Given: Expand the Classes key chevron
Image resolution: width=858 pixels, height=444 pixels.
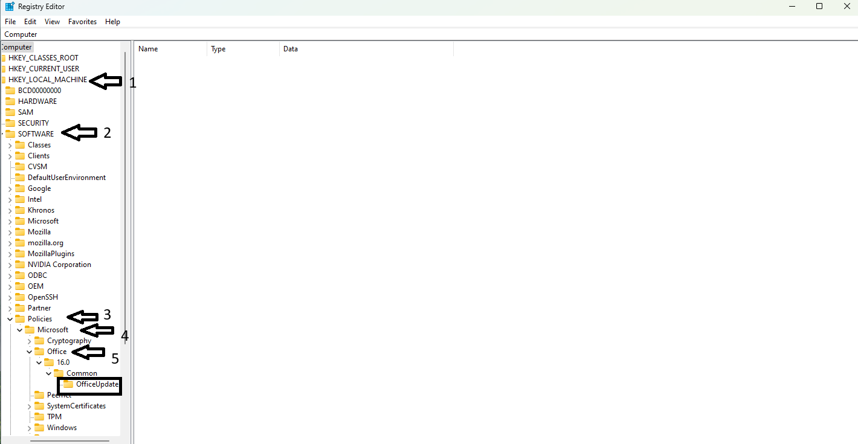Looking at the screenshot, I should pyautogui.click(x=10, y=145).
